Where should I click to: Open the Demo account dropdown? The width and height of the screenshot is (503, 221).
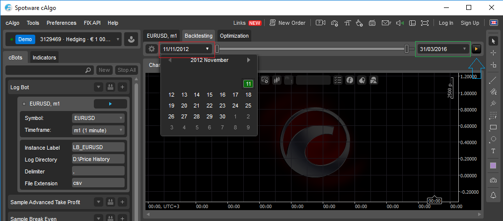click(x=64, y=40)
